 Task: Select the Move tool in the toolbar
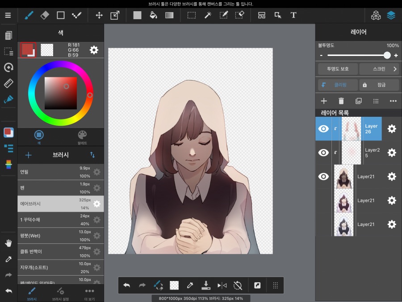(99, 15)
